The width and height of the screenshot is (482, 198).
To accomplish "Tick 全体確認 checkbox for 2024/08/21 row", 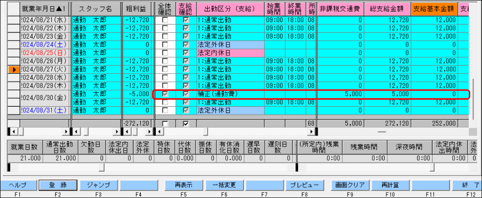I will 165,21.
